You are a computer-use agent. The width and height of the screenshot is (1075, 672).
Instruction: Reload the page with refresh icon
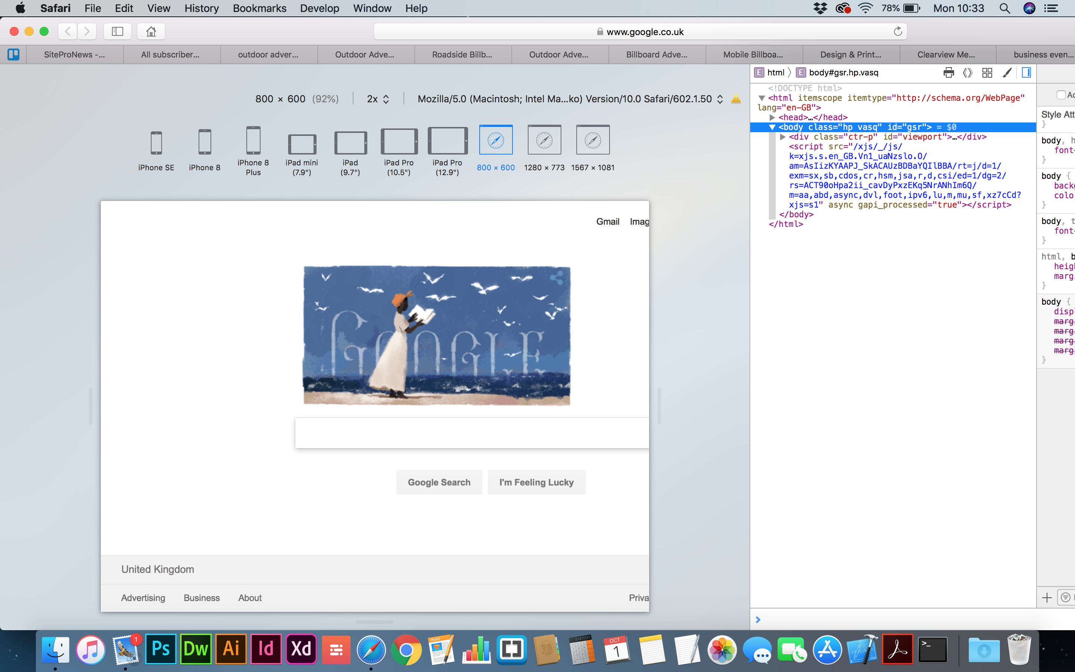(897, 32)
